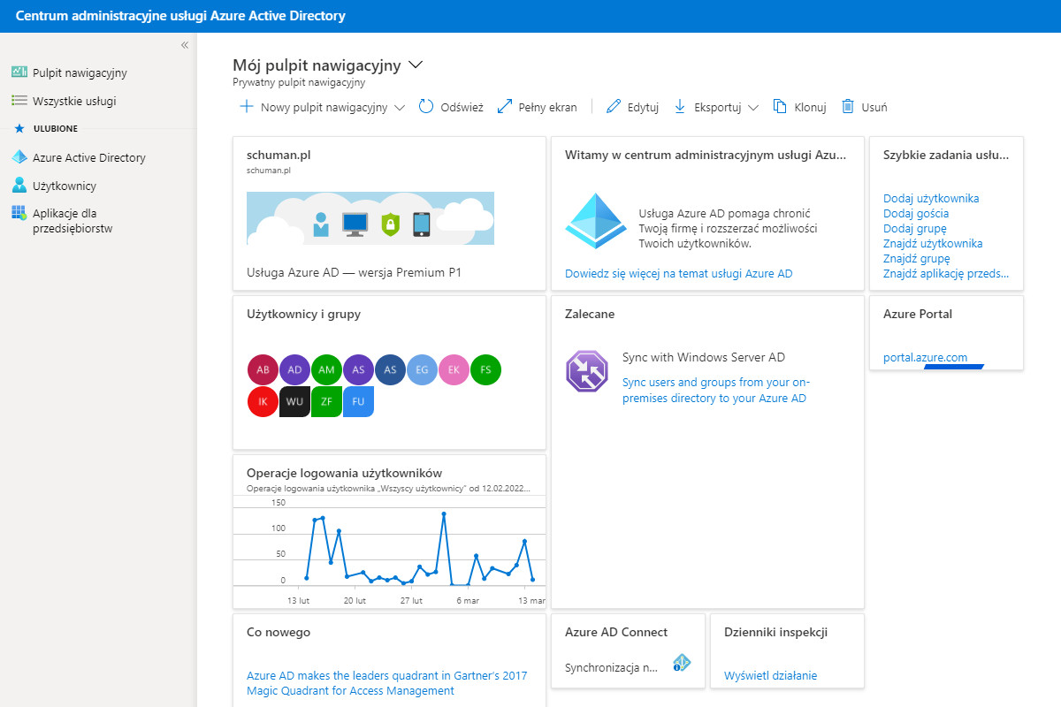
Task: Select the WU group avatar
Action: coord(294,401)
